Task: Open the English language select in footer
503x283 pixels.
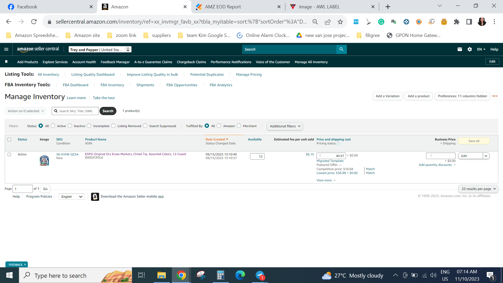Action: tap(72, 197)
